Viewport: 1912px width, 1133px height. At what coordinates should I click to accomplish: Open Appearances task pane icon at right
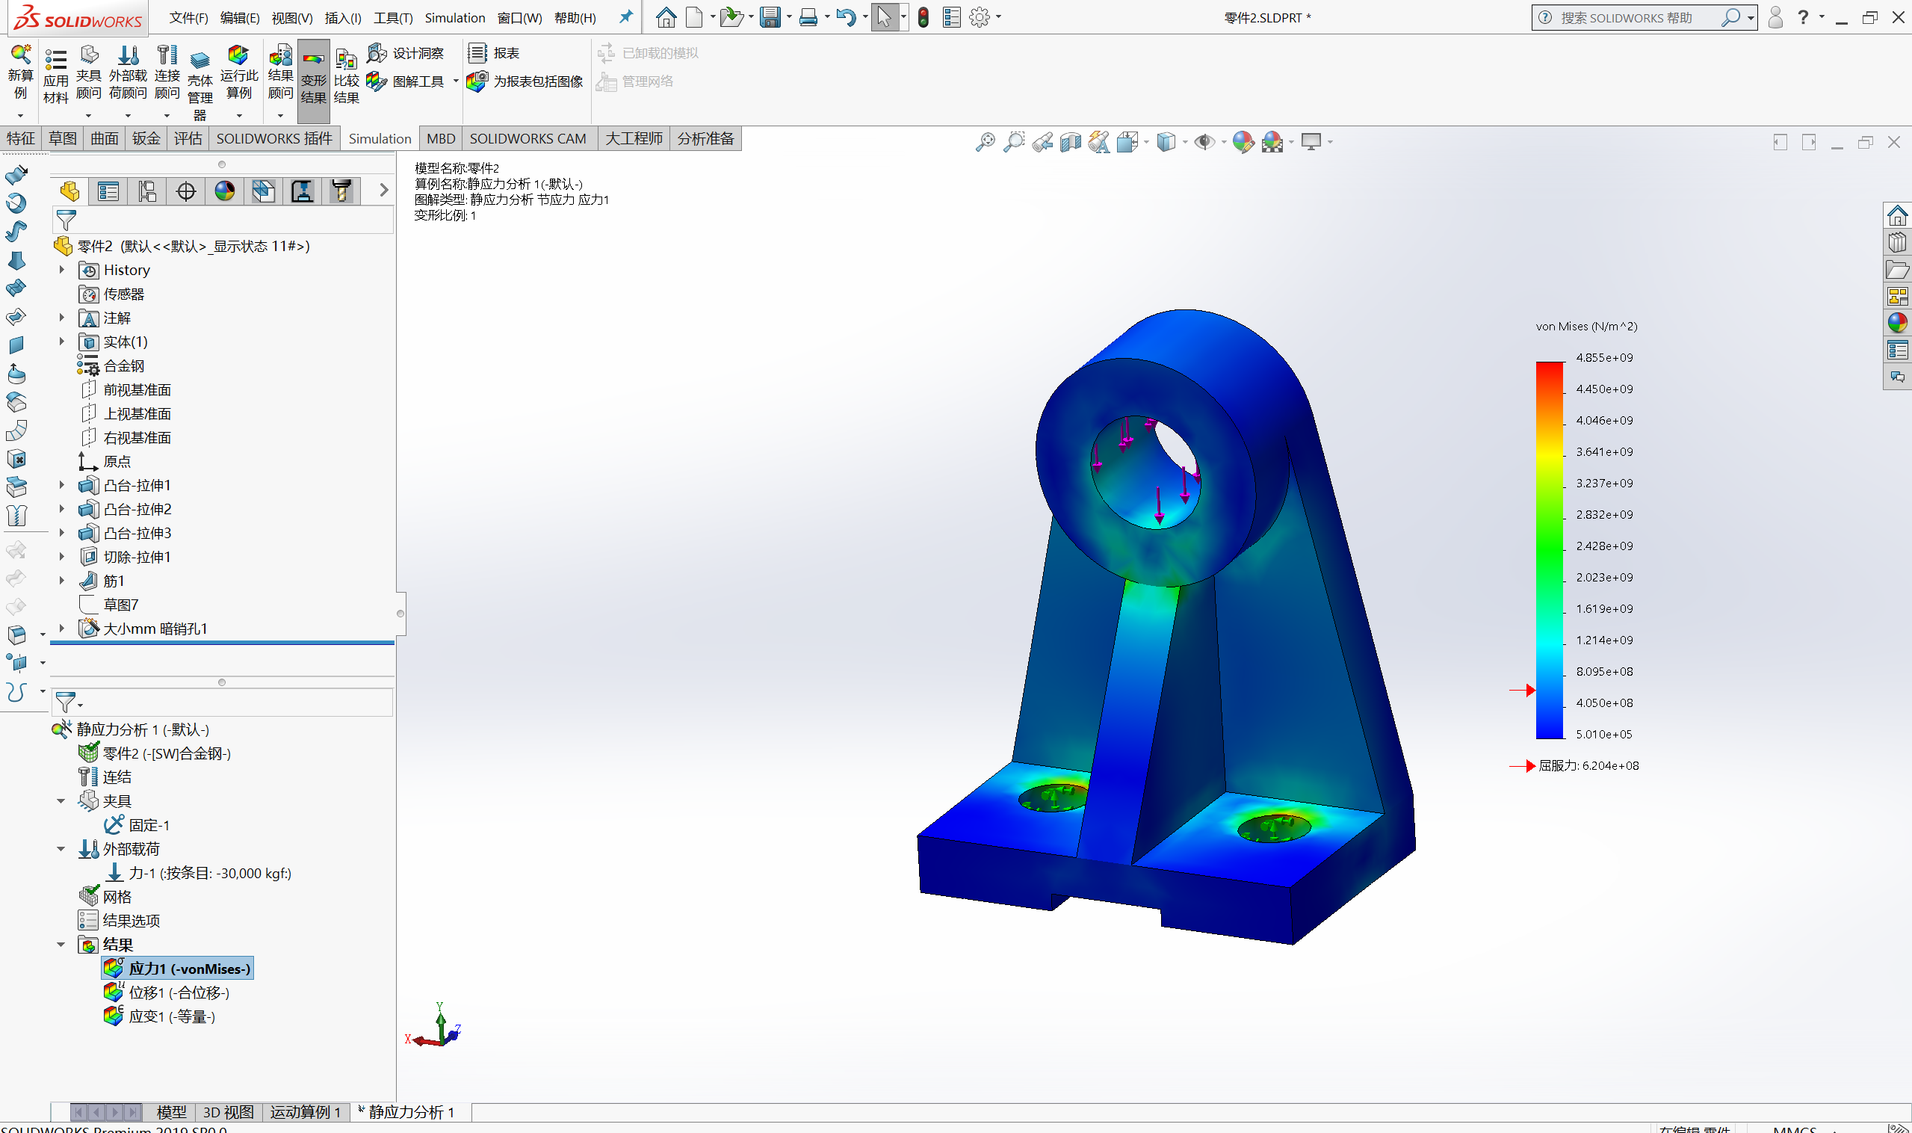point(1897,322)
